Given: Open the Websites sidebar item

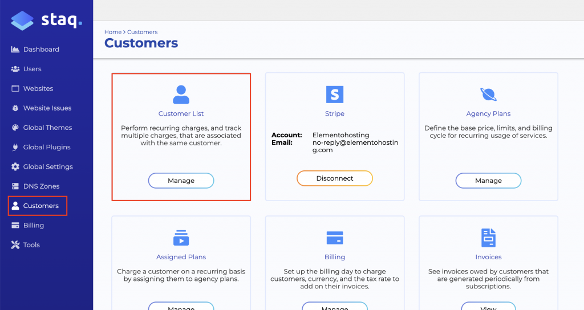Looking at the screenshot, I should (38, 88).
